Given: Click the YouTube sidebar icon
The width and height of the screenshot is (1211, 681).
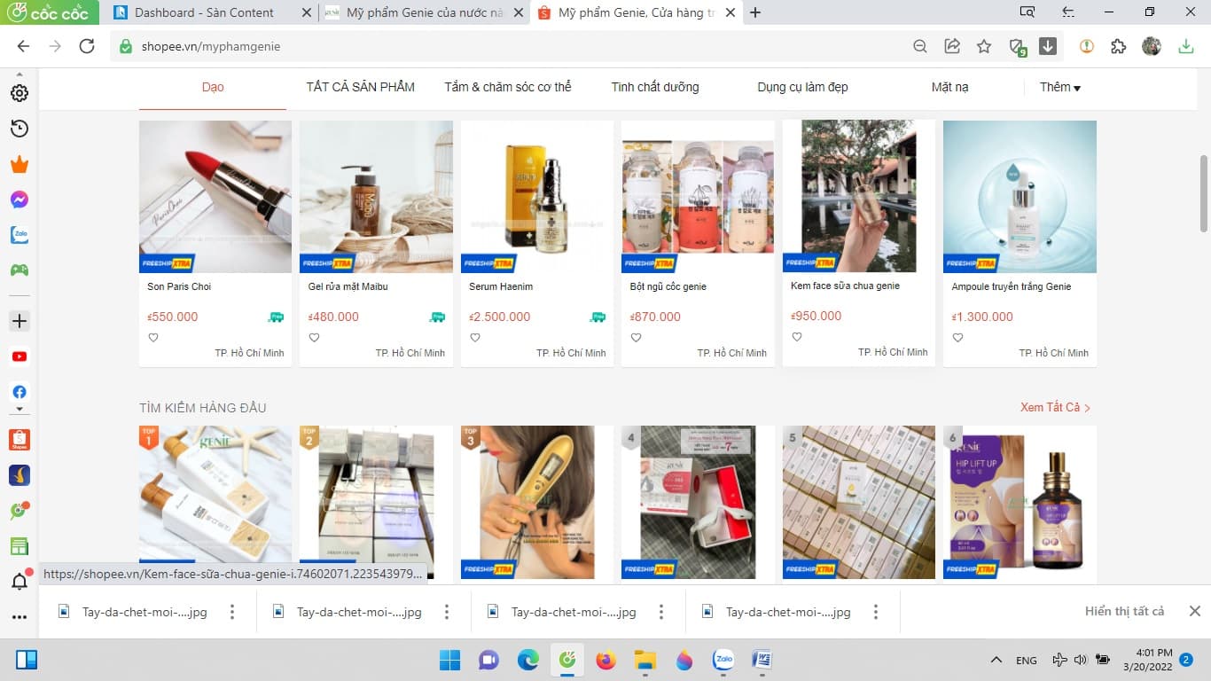Looking at the screenshot, I should [x=19, y=356].
